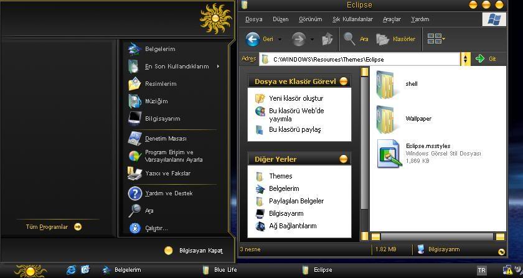The image size is (523, 278).
Task: Click the Git go button
Action: pyautogui.click(x=486, y=59)
